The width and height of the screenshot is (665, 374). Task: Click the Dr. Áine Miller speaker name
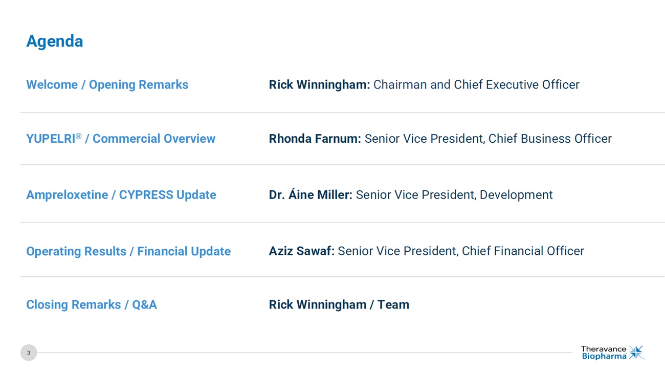click(311, 195)
